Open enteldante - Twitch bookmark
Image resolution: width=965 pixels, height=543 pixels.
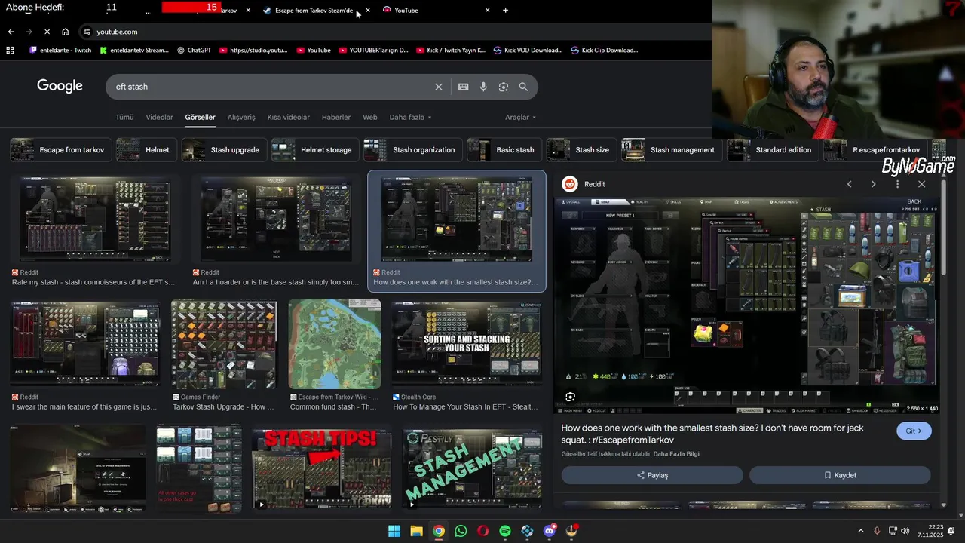(x=60, y=51)
